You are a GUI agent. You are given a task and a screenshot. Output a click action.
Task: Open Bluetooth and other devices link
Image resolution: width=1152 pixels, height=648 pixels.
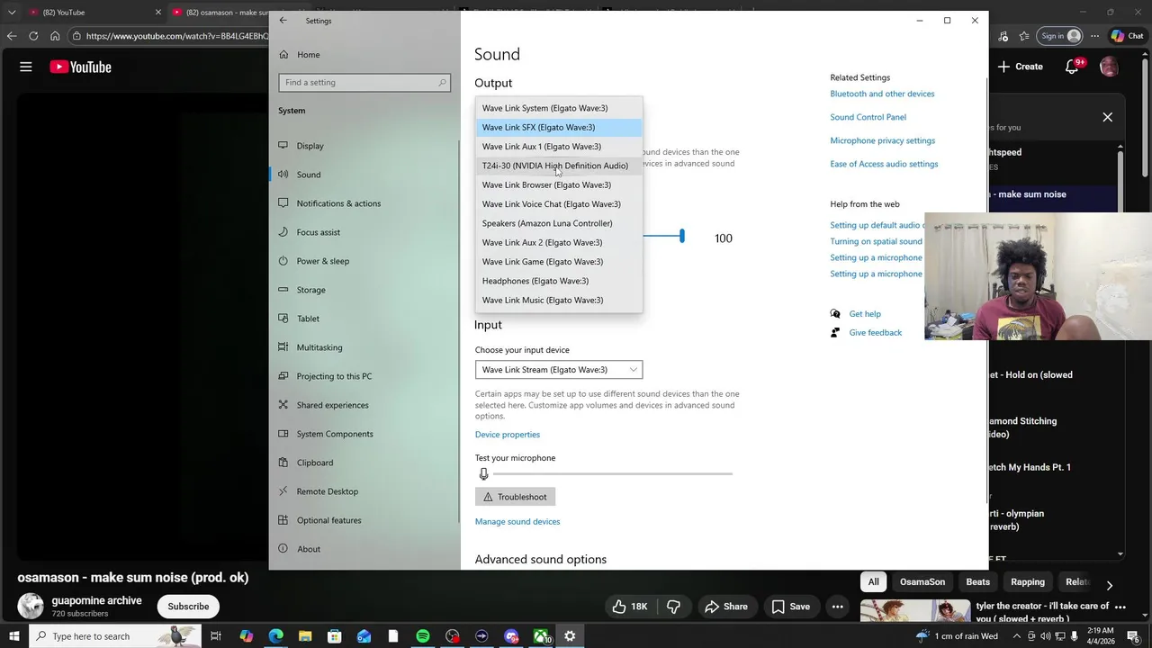882,94
